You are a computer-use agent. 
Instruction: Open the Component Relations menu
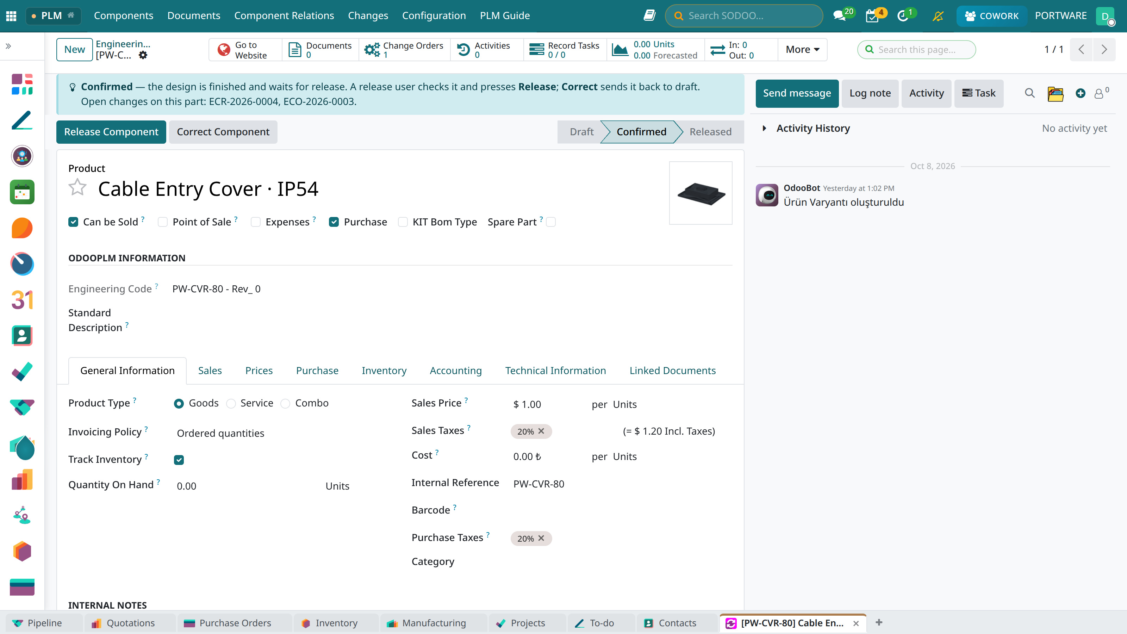pos(284,16)
